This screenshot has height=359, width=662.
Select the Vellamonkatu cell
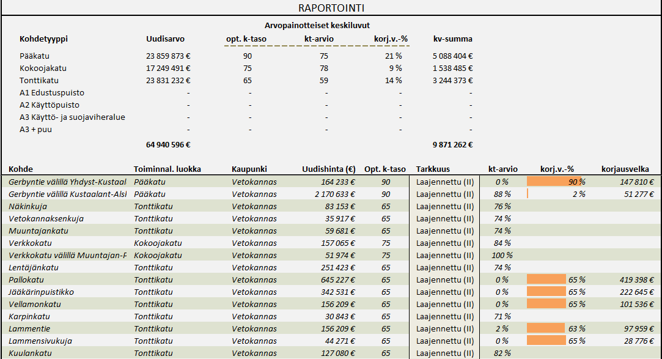[35, 305]
